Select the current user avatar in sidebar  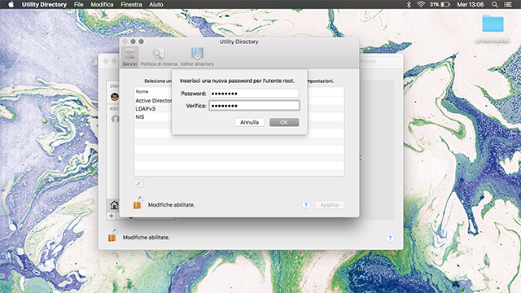click(115, 97)
